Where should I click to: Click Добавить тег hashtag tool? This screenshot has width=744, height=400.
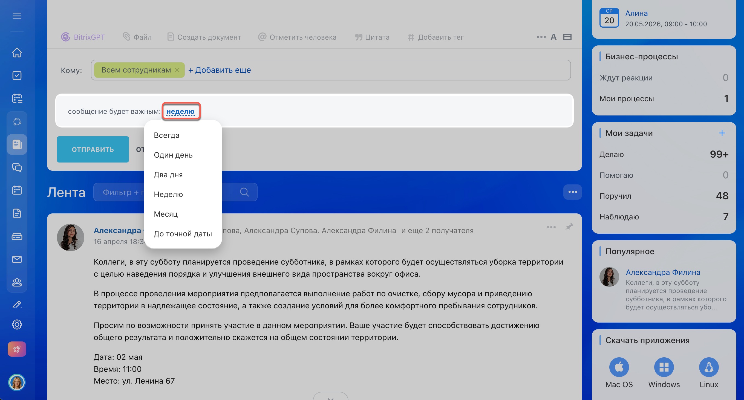(x=435, y=37)
